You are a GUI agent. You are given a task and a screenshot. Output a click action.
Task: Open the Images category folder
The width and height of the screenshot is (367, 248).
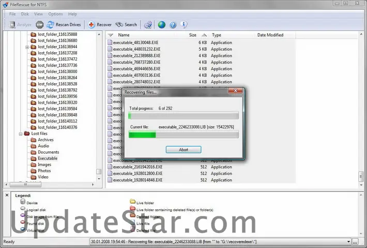(44, 164)
